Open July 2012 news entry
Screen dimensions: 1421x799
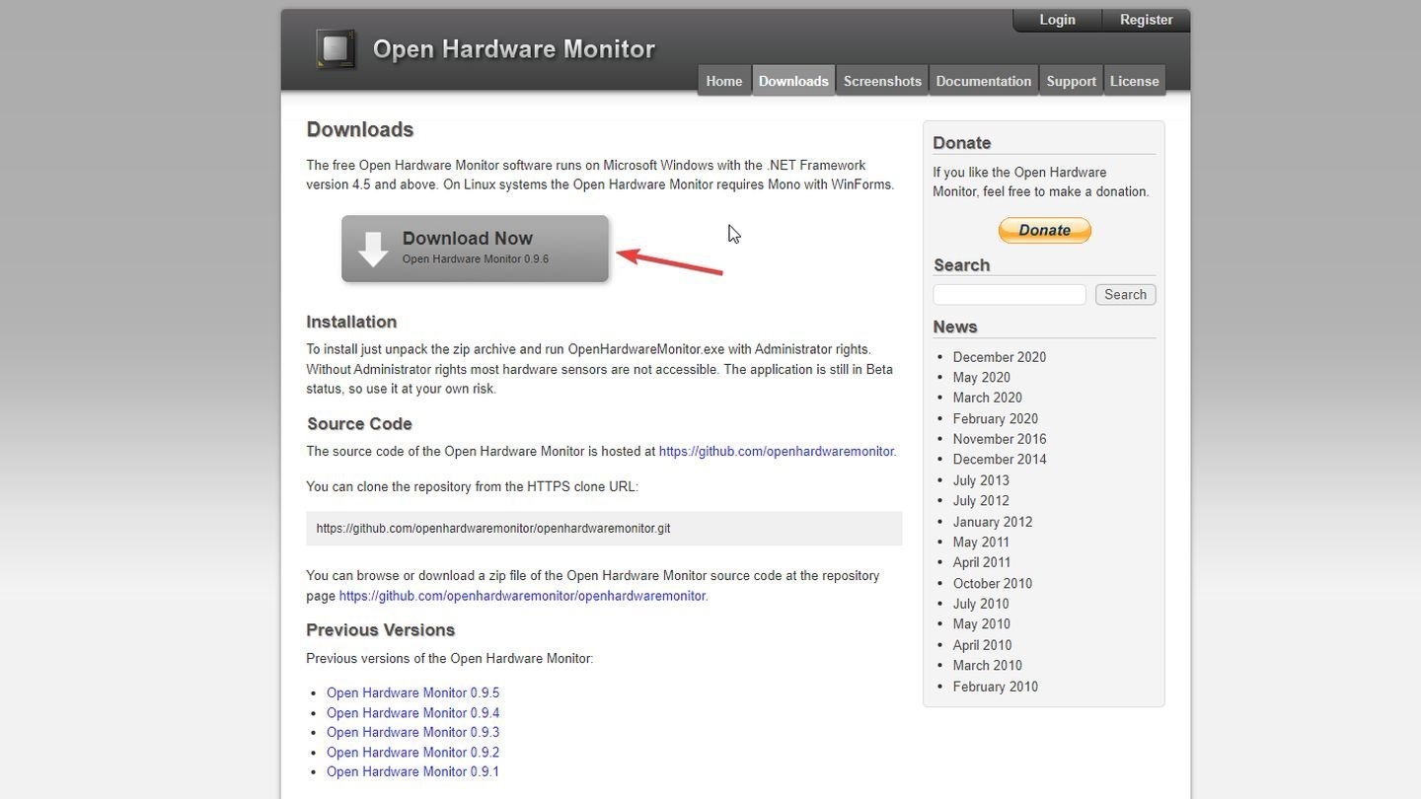pos(981,500)
